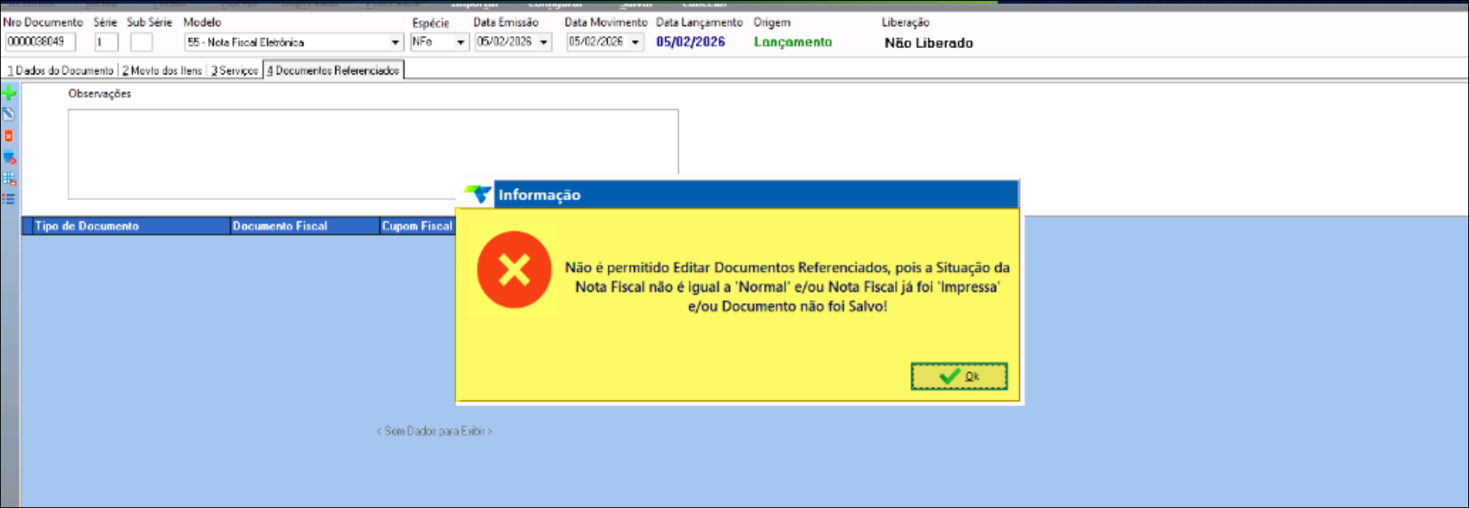Screen dimensions: 1469x508
Task: Click the Série input field
Action: [x=106, y=42]
